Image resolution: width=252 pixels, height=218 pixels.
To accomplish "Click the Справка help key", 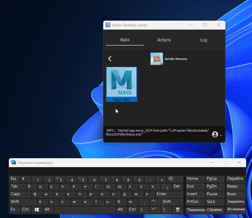I will pyautogui.click(x=215, y=210).
